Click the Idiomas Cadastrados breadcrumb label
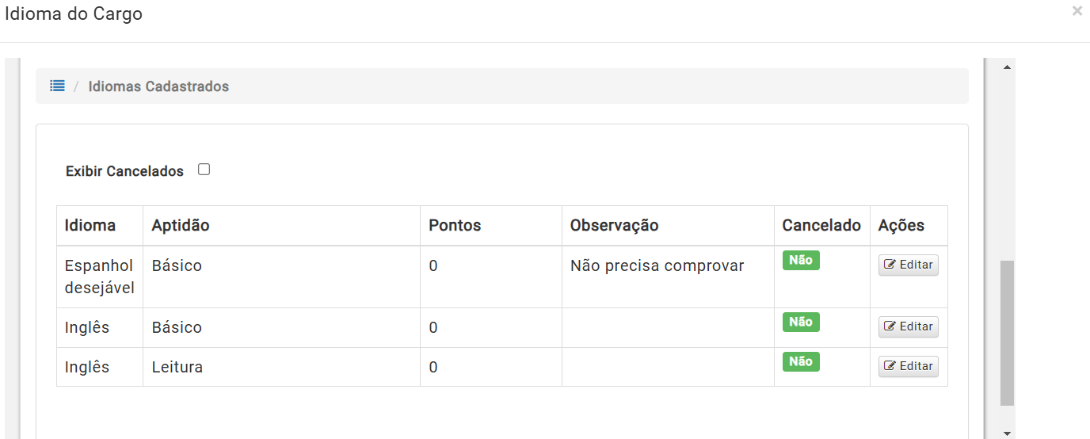Screen dimensions: 1090x439 pos(158,86)
